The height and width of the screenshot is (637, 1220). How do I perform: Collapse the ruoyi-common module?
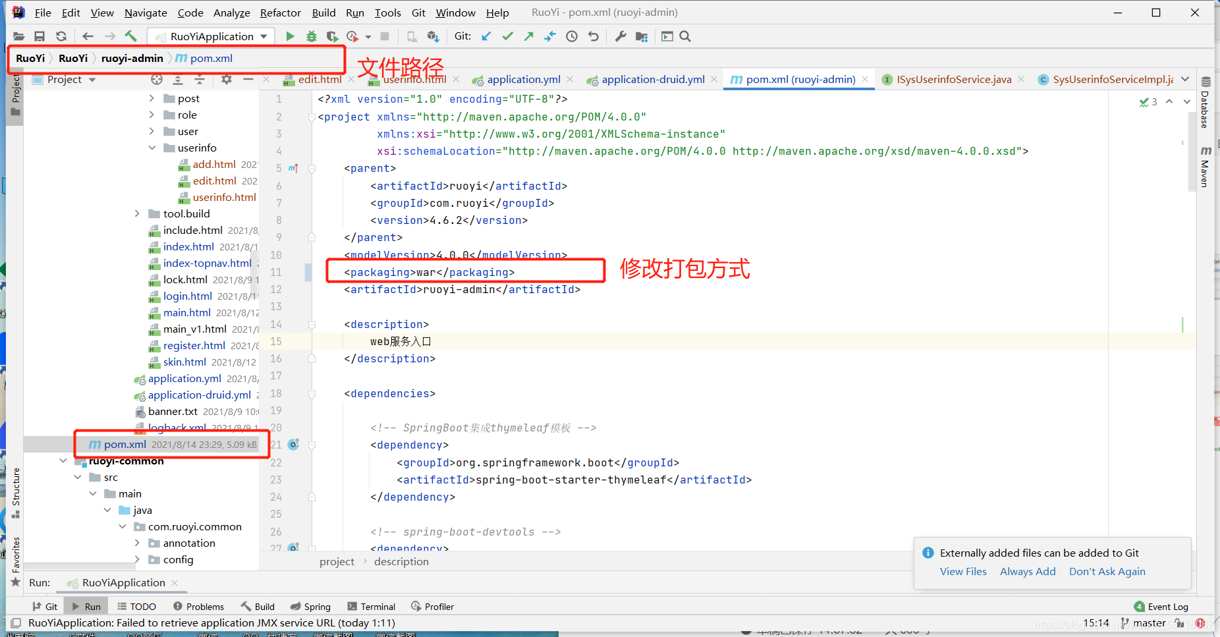coord(63,460)
